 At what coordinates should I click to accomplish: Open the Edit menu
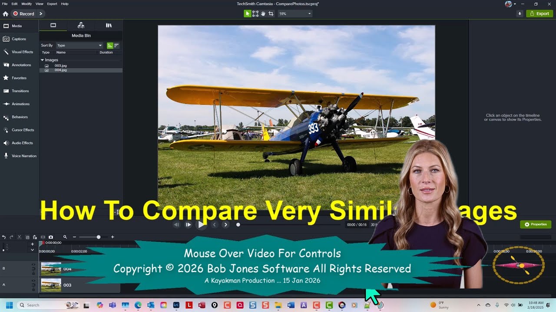(x=15, y=3)
